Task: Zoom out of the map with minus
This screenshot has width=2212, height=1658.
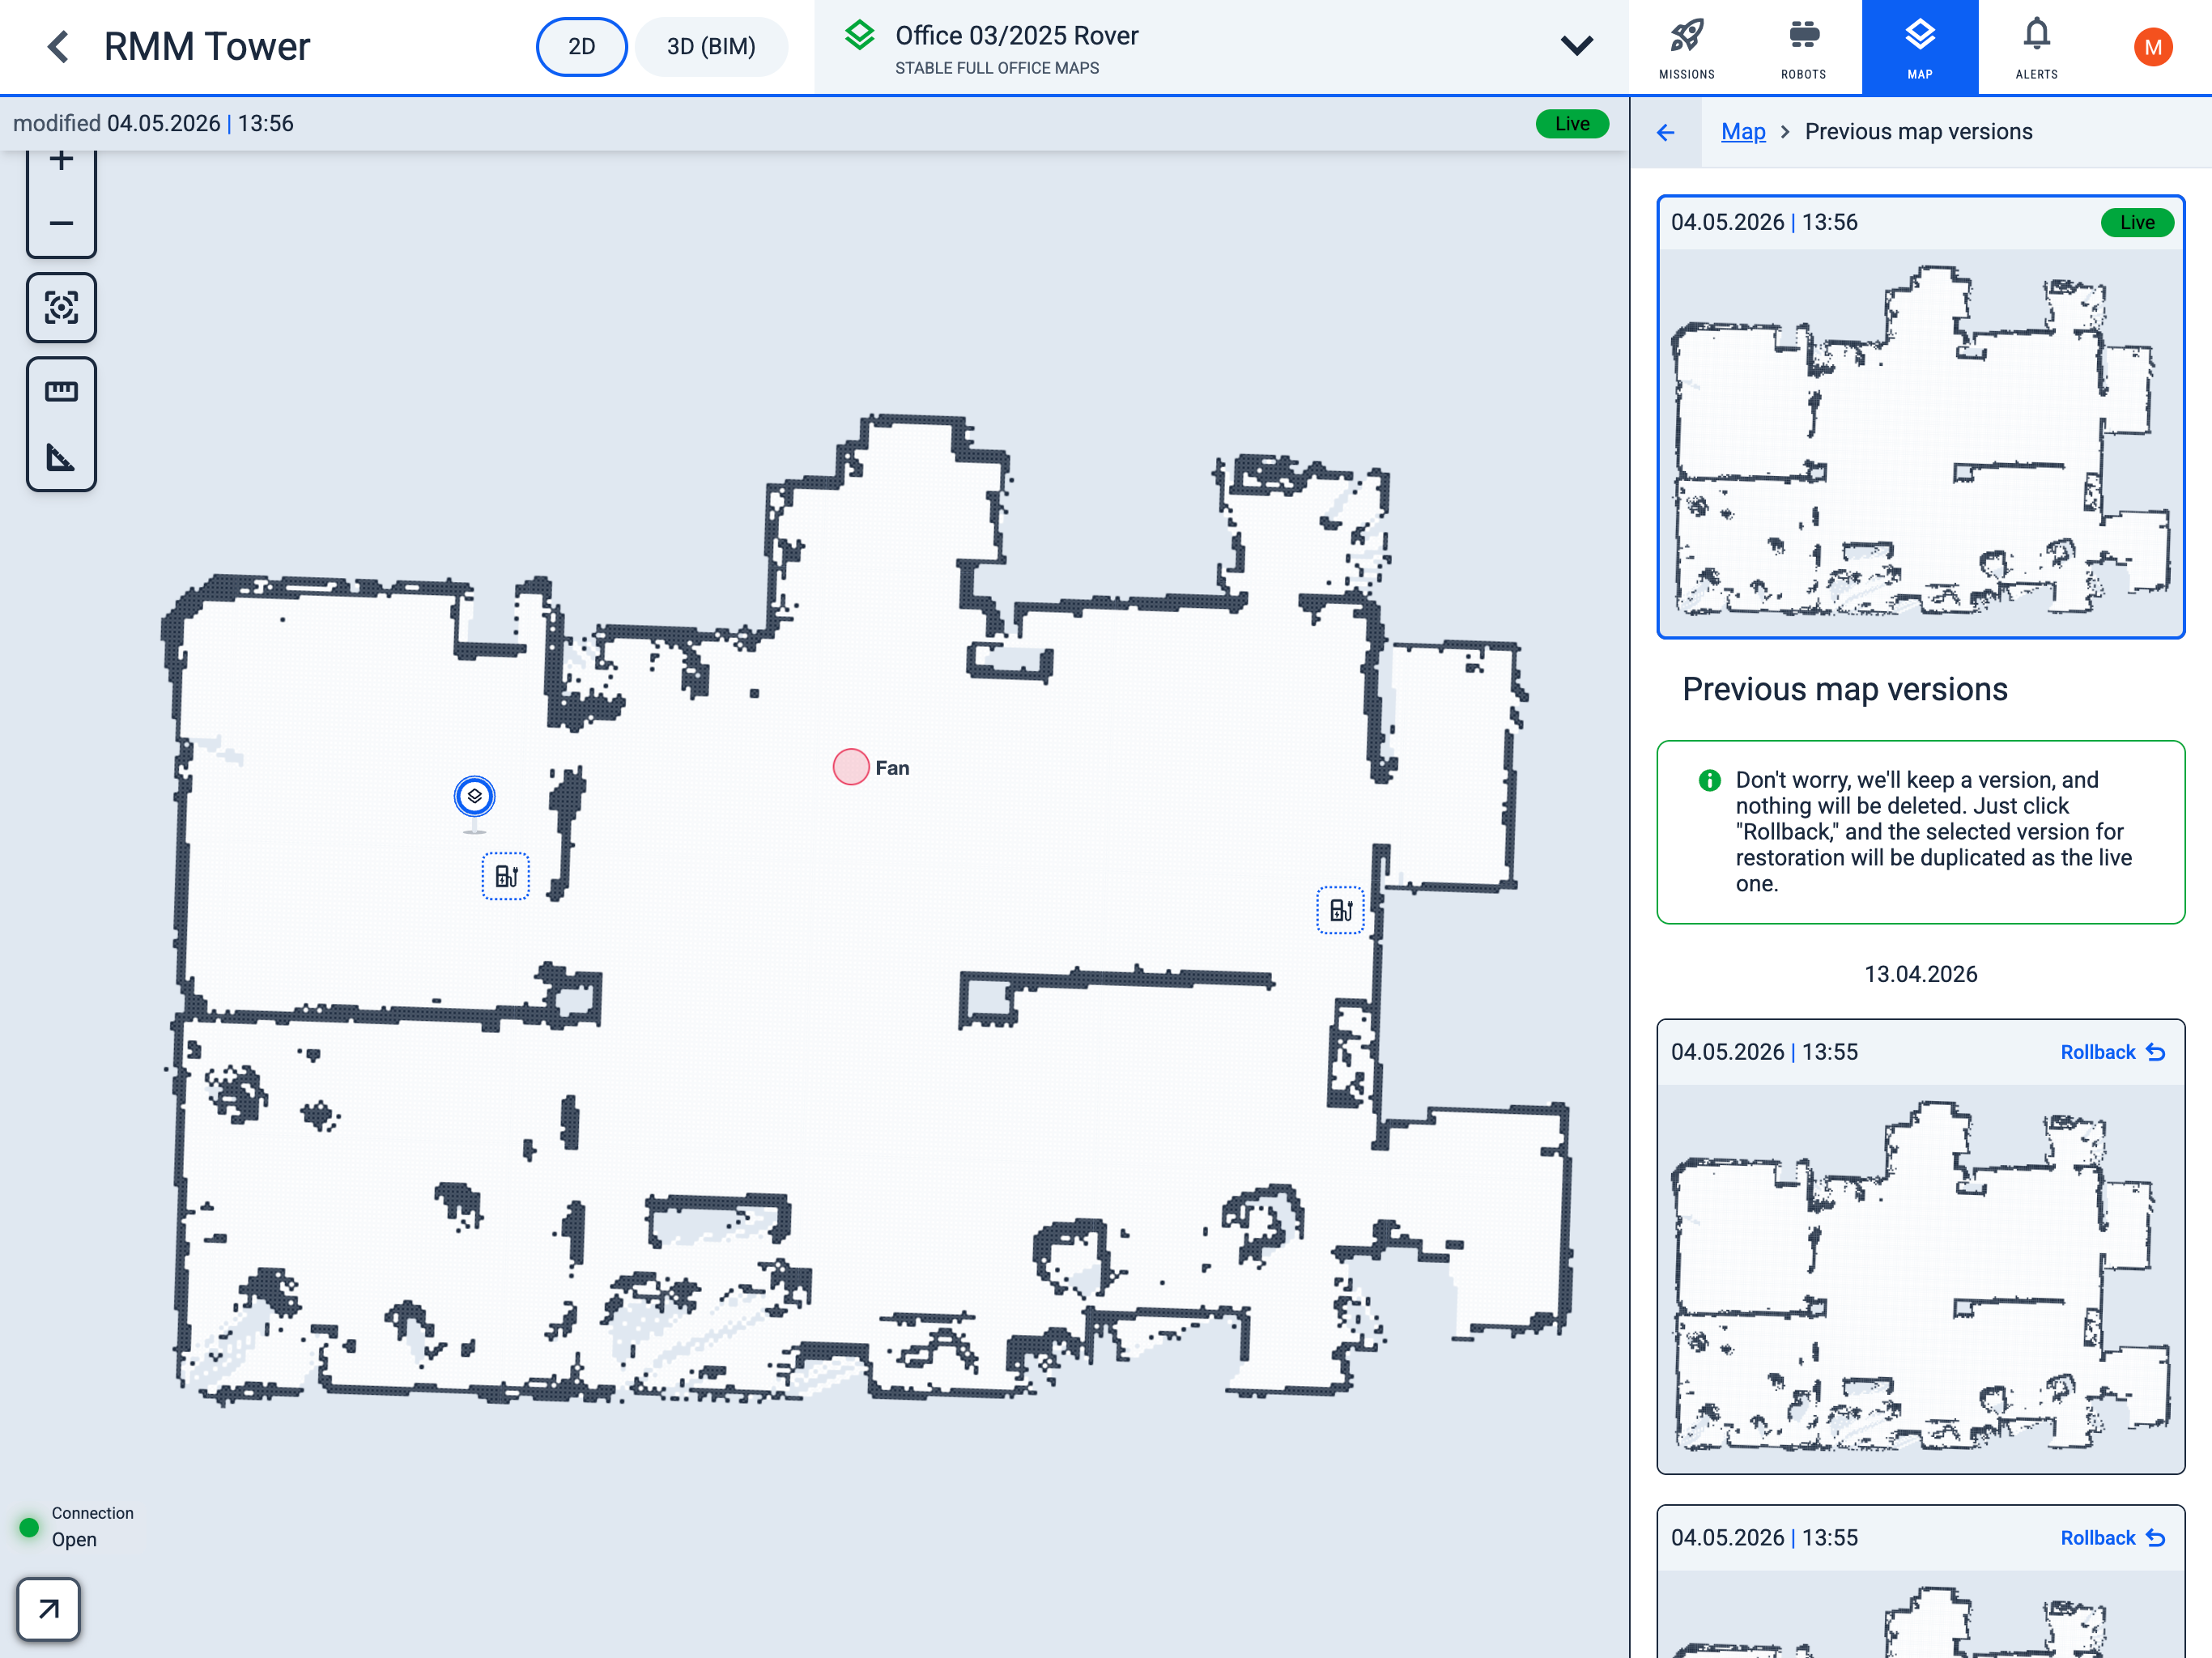Action: click(x=61, y=223)
